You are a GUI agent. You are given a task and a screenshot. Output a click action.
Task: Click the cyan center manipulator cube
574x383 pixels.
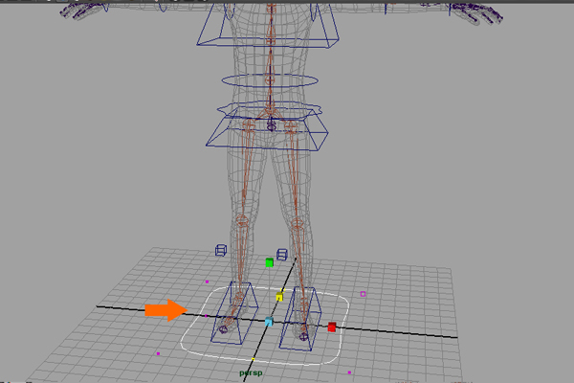tap(269, 322)
